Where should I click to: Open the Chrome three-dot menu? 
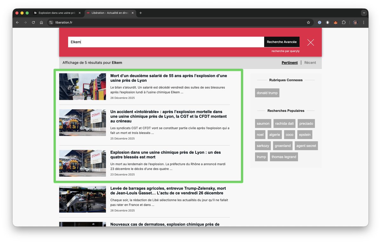click(x=364, y=22)
